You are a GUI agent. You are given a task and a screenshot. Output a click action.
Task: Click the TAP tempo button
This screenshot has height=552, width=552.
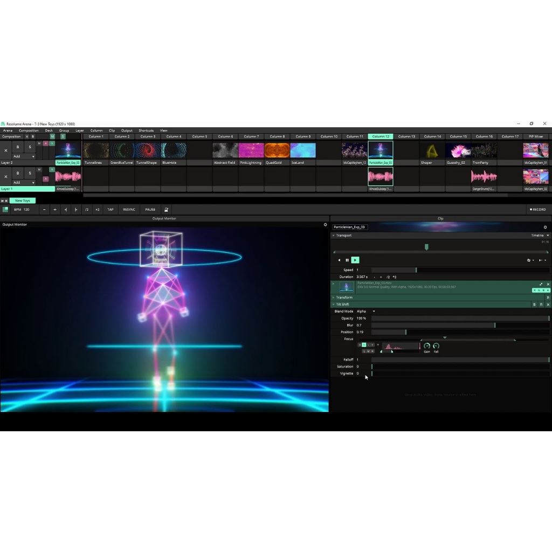coord(111,210)
